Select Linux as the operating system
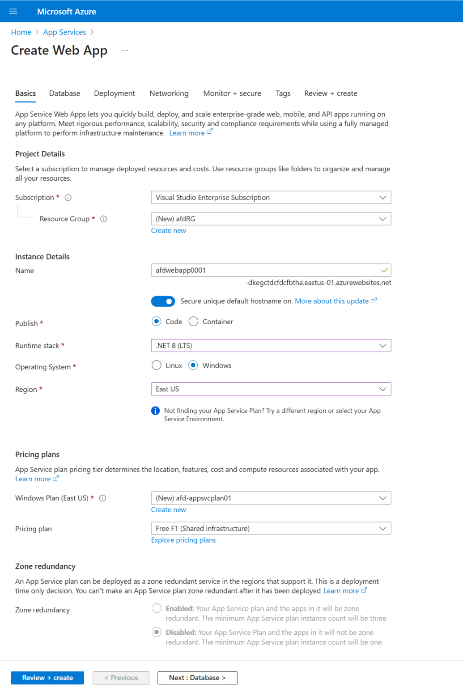This screenshot has width=463, height=687. click(156, 365)
